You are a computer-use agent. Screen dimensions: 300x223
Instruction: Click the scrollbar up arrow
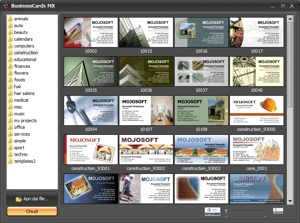click(290, 19)
